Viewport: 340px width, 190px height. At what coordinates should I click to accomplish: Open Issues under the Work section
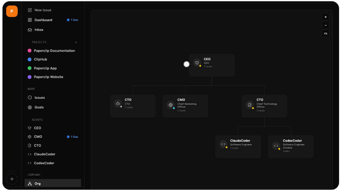click(40, 98)
